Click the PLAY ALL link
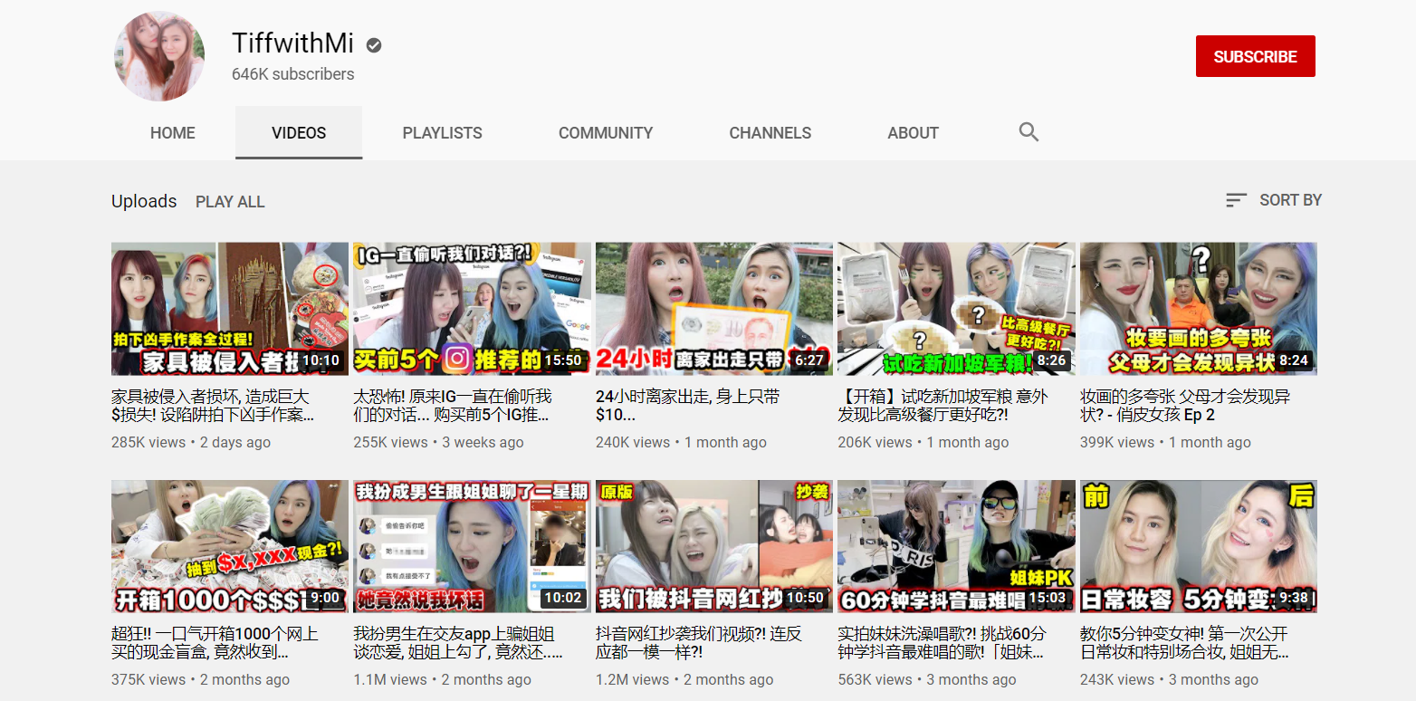 [x=230, y=201]
